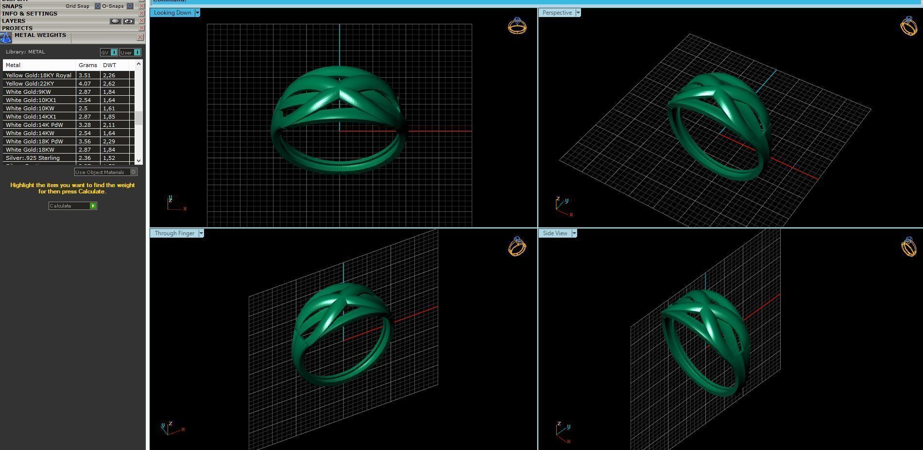Open the Perspective viewport dropdown arrow

click(x=578, y=13)
